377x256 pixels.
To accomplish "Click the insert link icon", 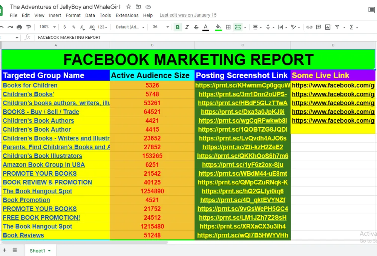I will (309, 27).
